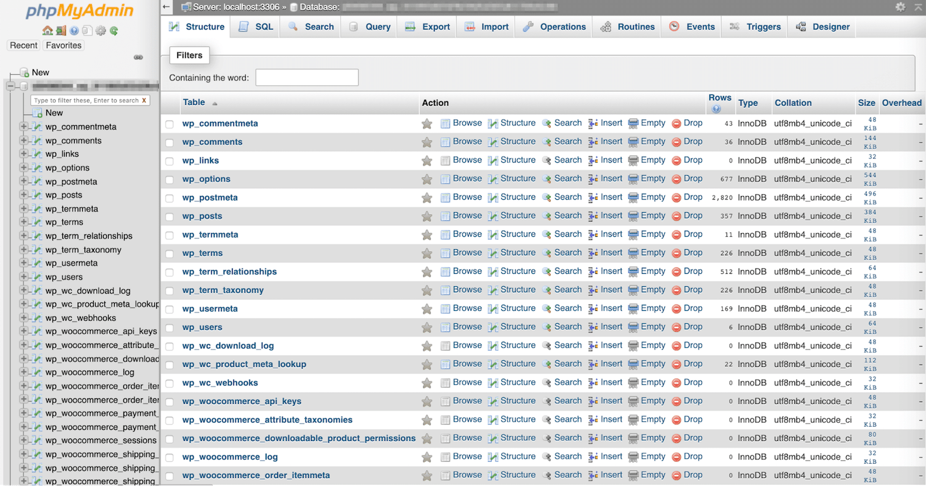Click the Containing the word filter field
Screen dimensions: 926x486
(307, 77)
